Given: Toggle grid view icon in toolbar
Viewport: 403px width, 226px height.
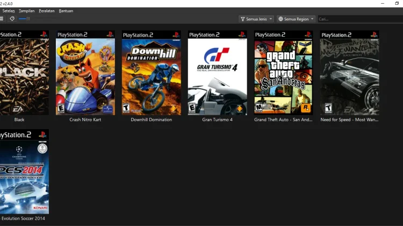Looking at the screenshot, I should click(x=2, y=19).
